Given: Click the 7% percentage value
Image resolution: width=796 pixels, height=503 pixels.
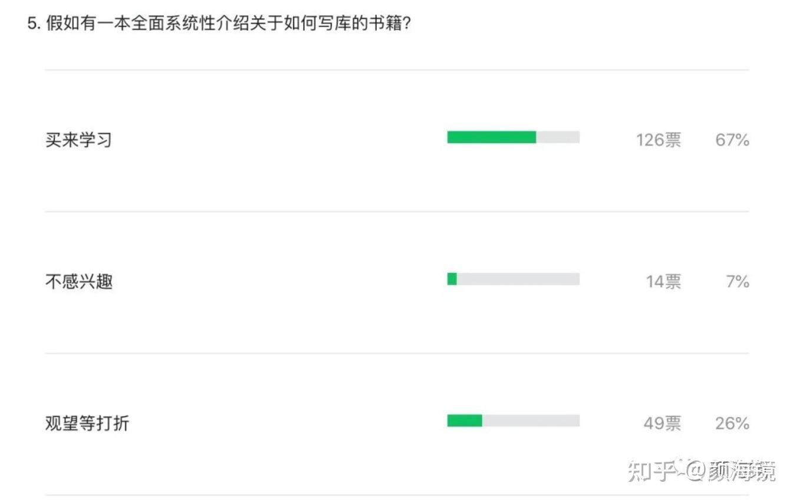Looking at the screenshot, I should (737, 282).
